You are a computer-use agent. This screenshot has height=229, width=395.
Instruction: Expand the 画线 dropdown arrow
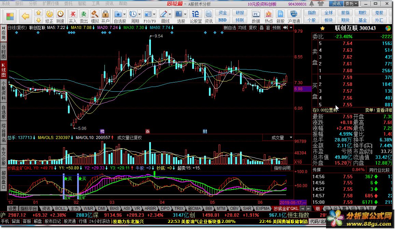click(x=170, y=14)
